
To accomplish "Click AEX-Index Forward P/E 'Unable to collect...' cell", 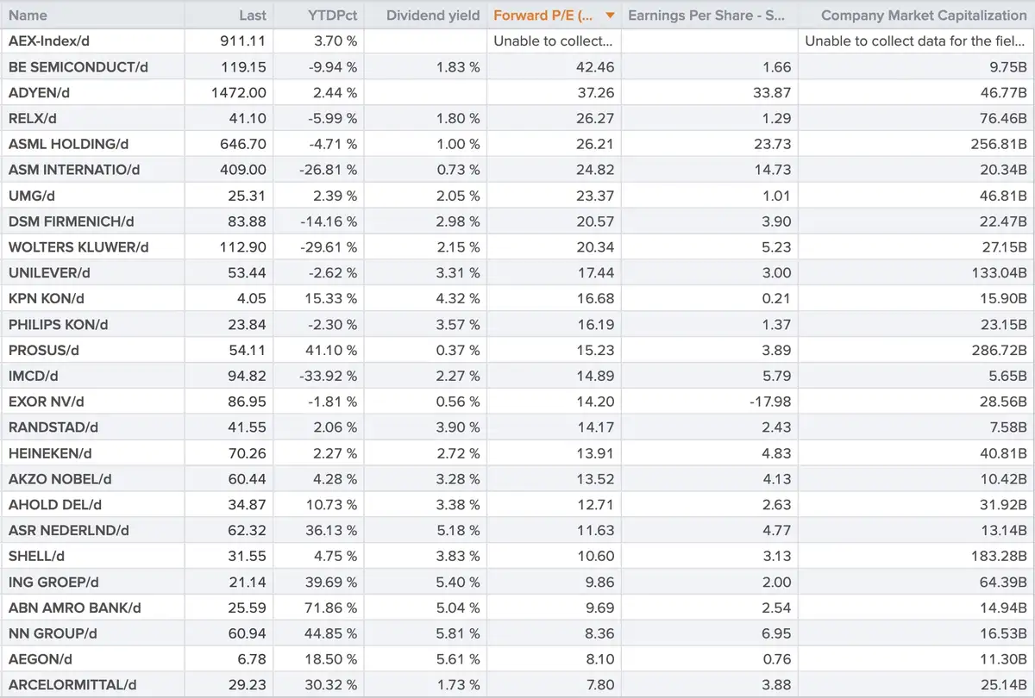I will coord(554,41).
